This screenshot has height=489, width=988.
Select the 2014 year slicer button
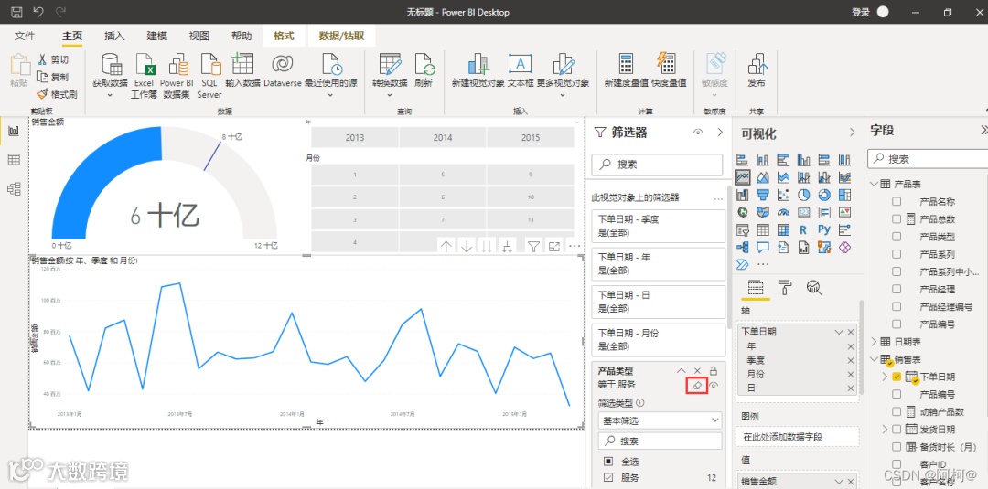tap(443, 137)
